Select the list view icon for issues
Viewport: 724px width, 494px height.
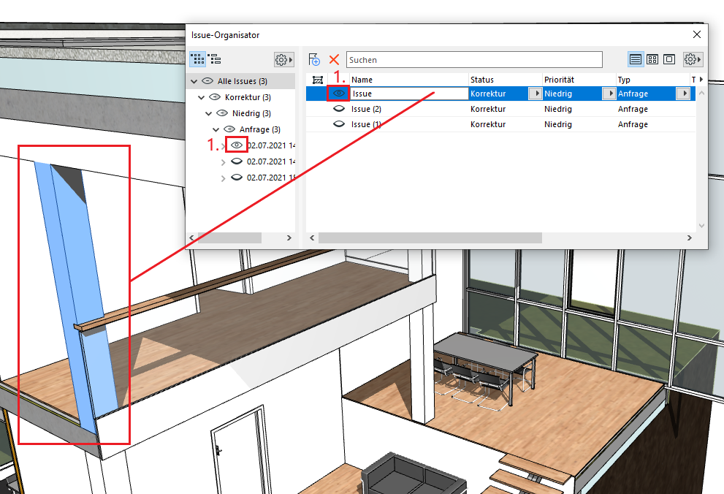point(636,59)
